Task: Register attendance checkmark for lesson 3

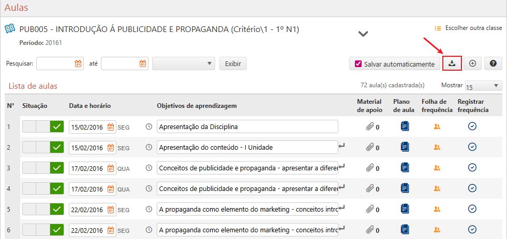Action: [472, 168]
